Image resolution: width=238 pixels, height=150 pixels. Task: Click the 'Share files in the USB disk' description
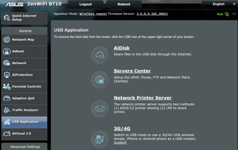click(x=153, y=54)
